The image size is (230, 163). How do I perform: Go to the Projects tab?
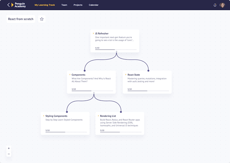78,5
